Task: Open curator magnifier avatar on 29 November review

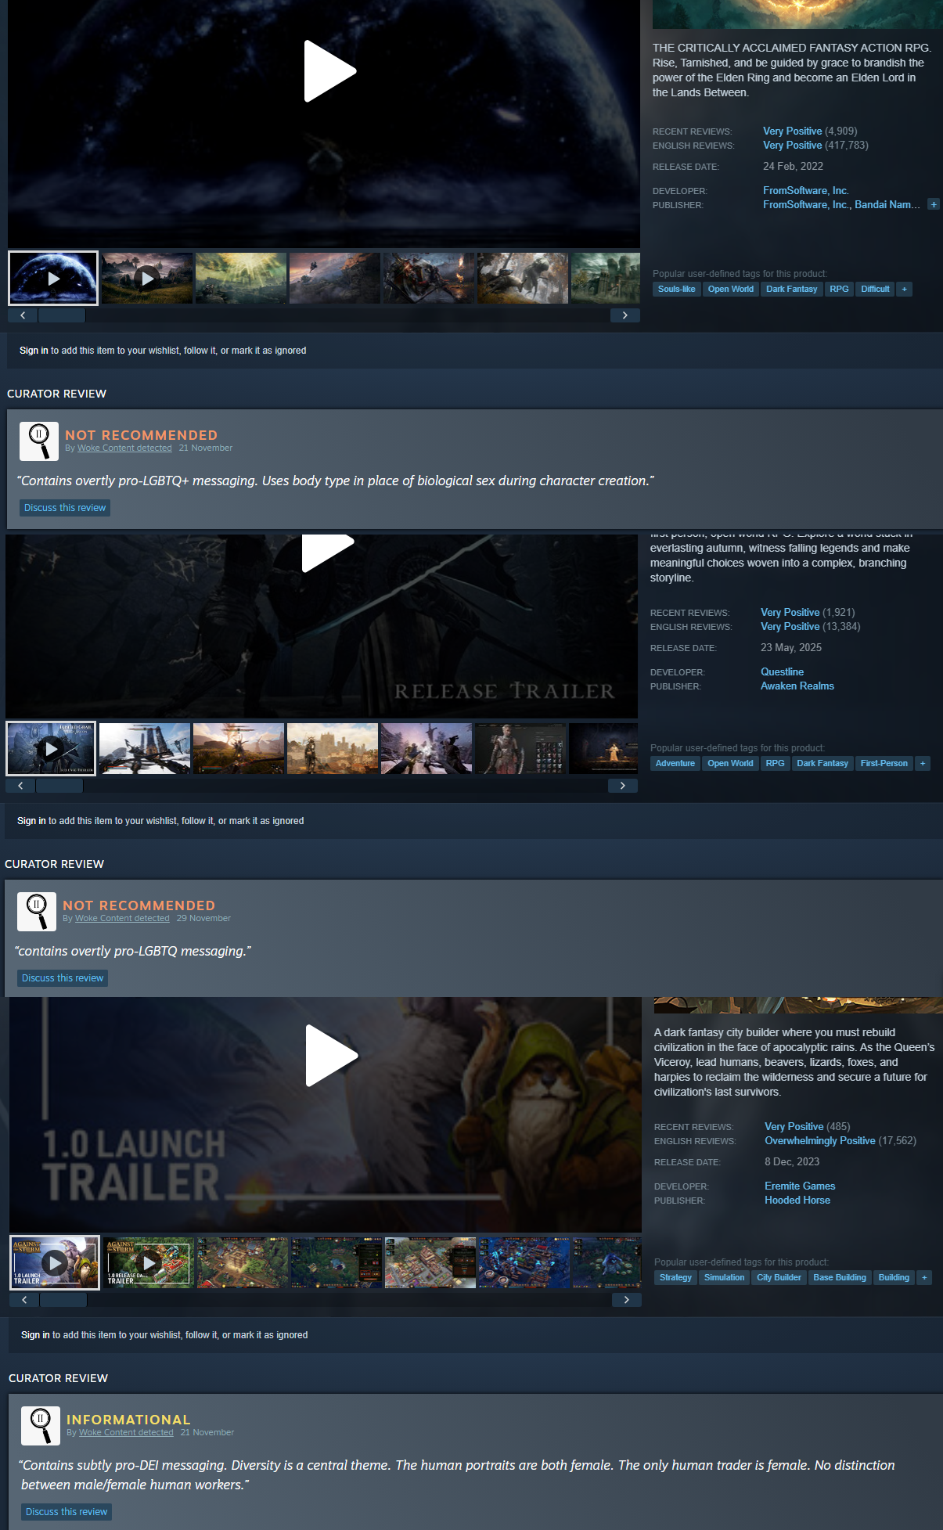Action: (37, 912)
